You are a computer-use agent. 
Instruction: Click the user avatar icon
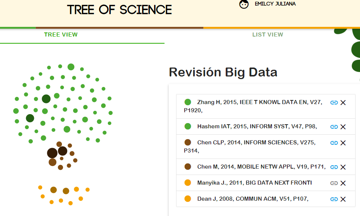pos(244,4)
